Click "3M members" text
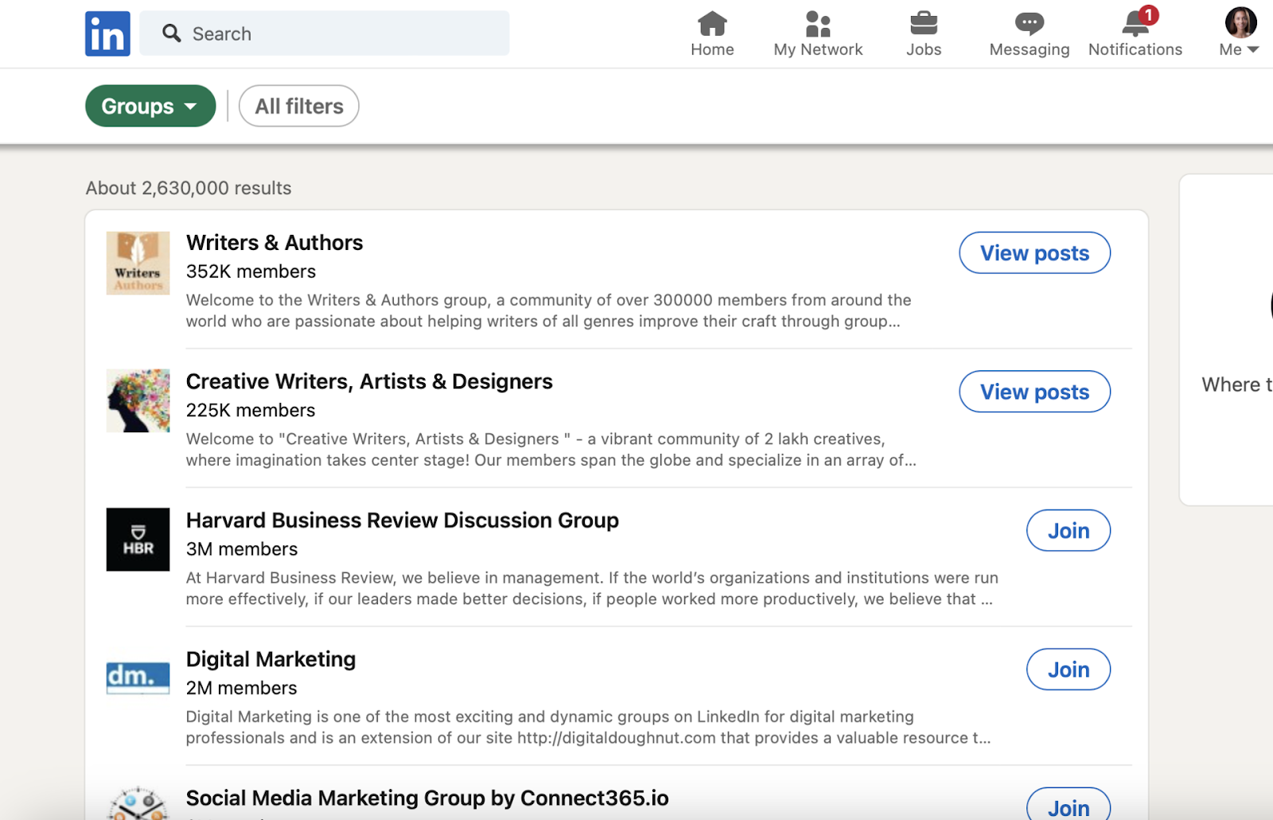The height and width of the screenshot is (820, 1273). pyautogui.click(x=242, y=549)
